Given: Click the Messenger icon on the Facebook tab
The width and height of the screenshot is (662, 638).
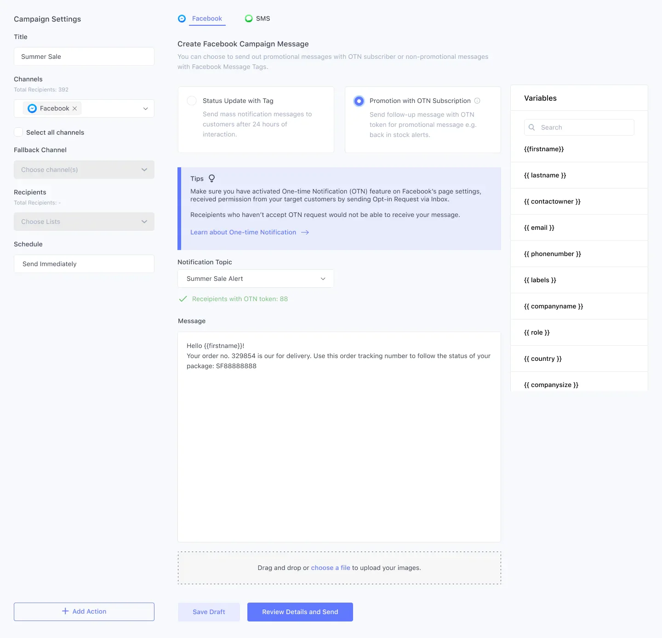Looking at the screenshot, I should coord(182,18).
